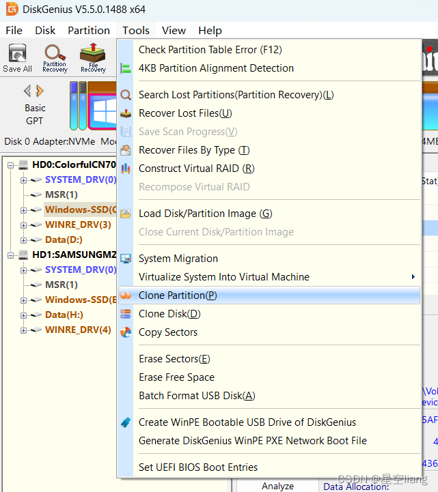The height and width of the screenshot is (492, 438).
Task: Open Virtualize System Into Virtual Machine submenu
Action: pyautogui.click(x=269, y=277)
